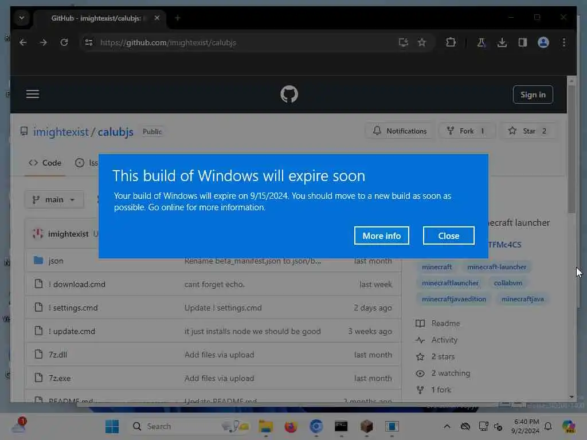Open the Activity sidebar link
Viewport: 587px width, 440px height.
(436, 340)
